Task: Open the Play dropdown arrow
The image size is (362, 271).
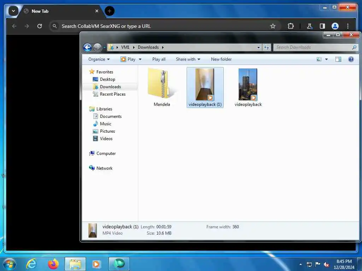Action: pyautogui.click(x=140, y=59)
